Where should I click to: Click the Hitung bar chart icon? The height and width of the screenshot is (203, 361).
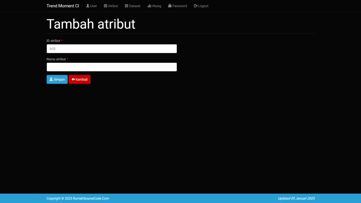tap(149, 6)
